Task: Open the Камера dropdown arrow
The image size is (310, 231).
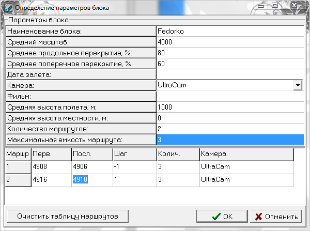Action: [298, 85]
